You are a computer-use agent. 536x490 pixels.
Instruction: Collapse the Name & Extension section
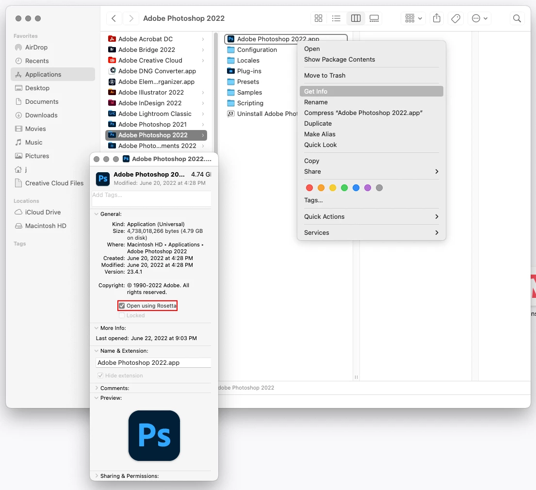pyautogui.click(x=97, y=351)
